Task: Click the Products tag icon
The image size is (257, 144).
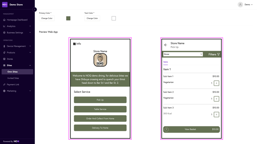Action: 4,53
